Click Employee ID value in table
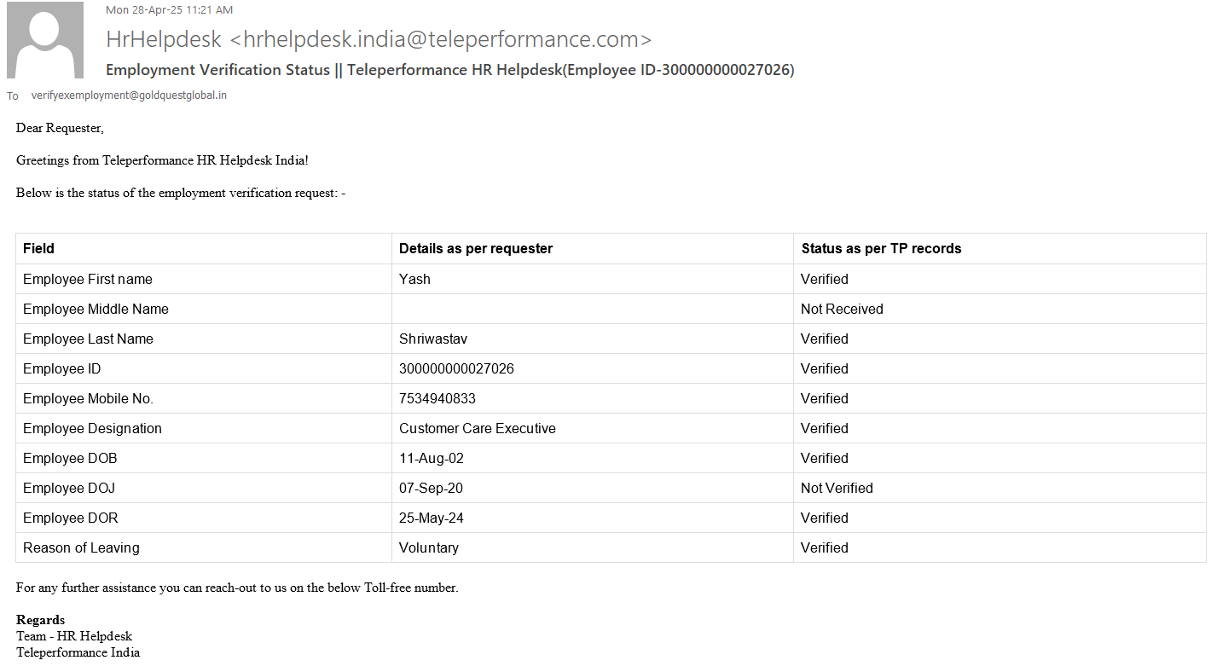The height and width of the screenshot is (666, 1217). (456, 368)
